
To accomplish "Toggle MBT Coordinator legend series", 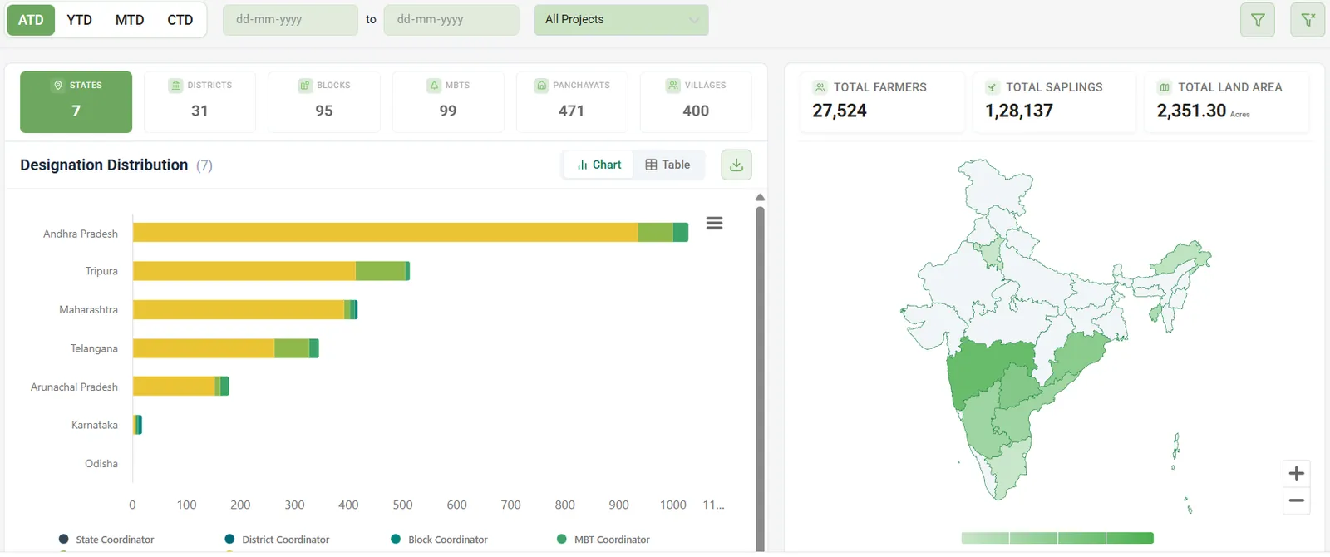I will click(603, 540).
